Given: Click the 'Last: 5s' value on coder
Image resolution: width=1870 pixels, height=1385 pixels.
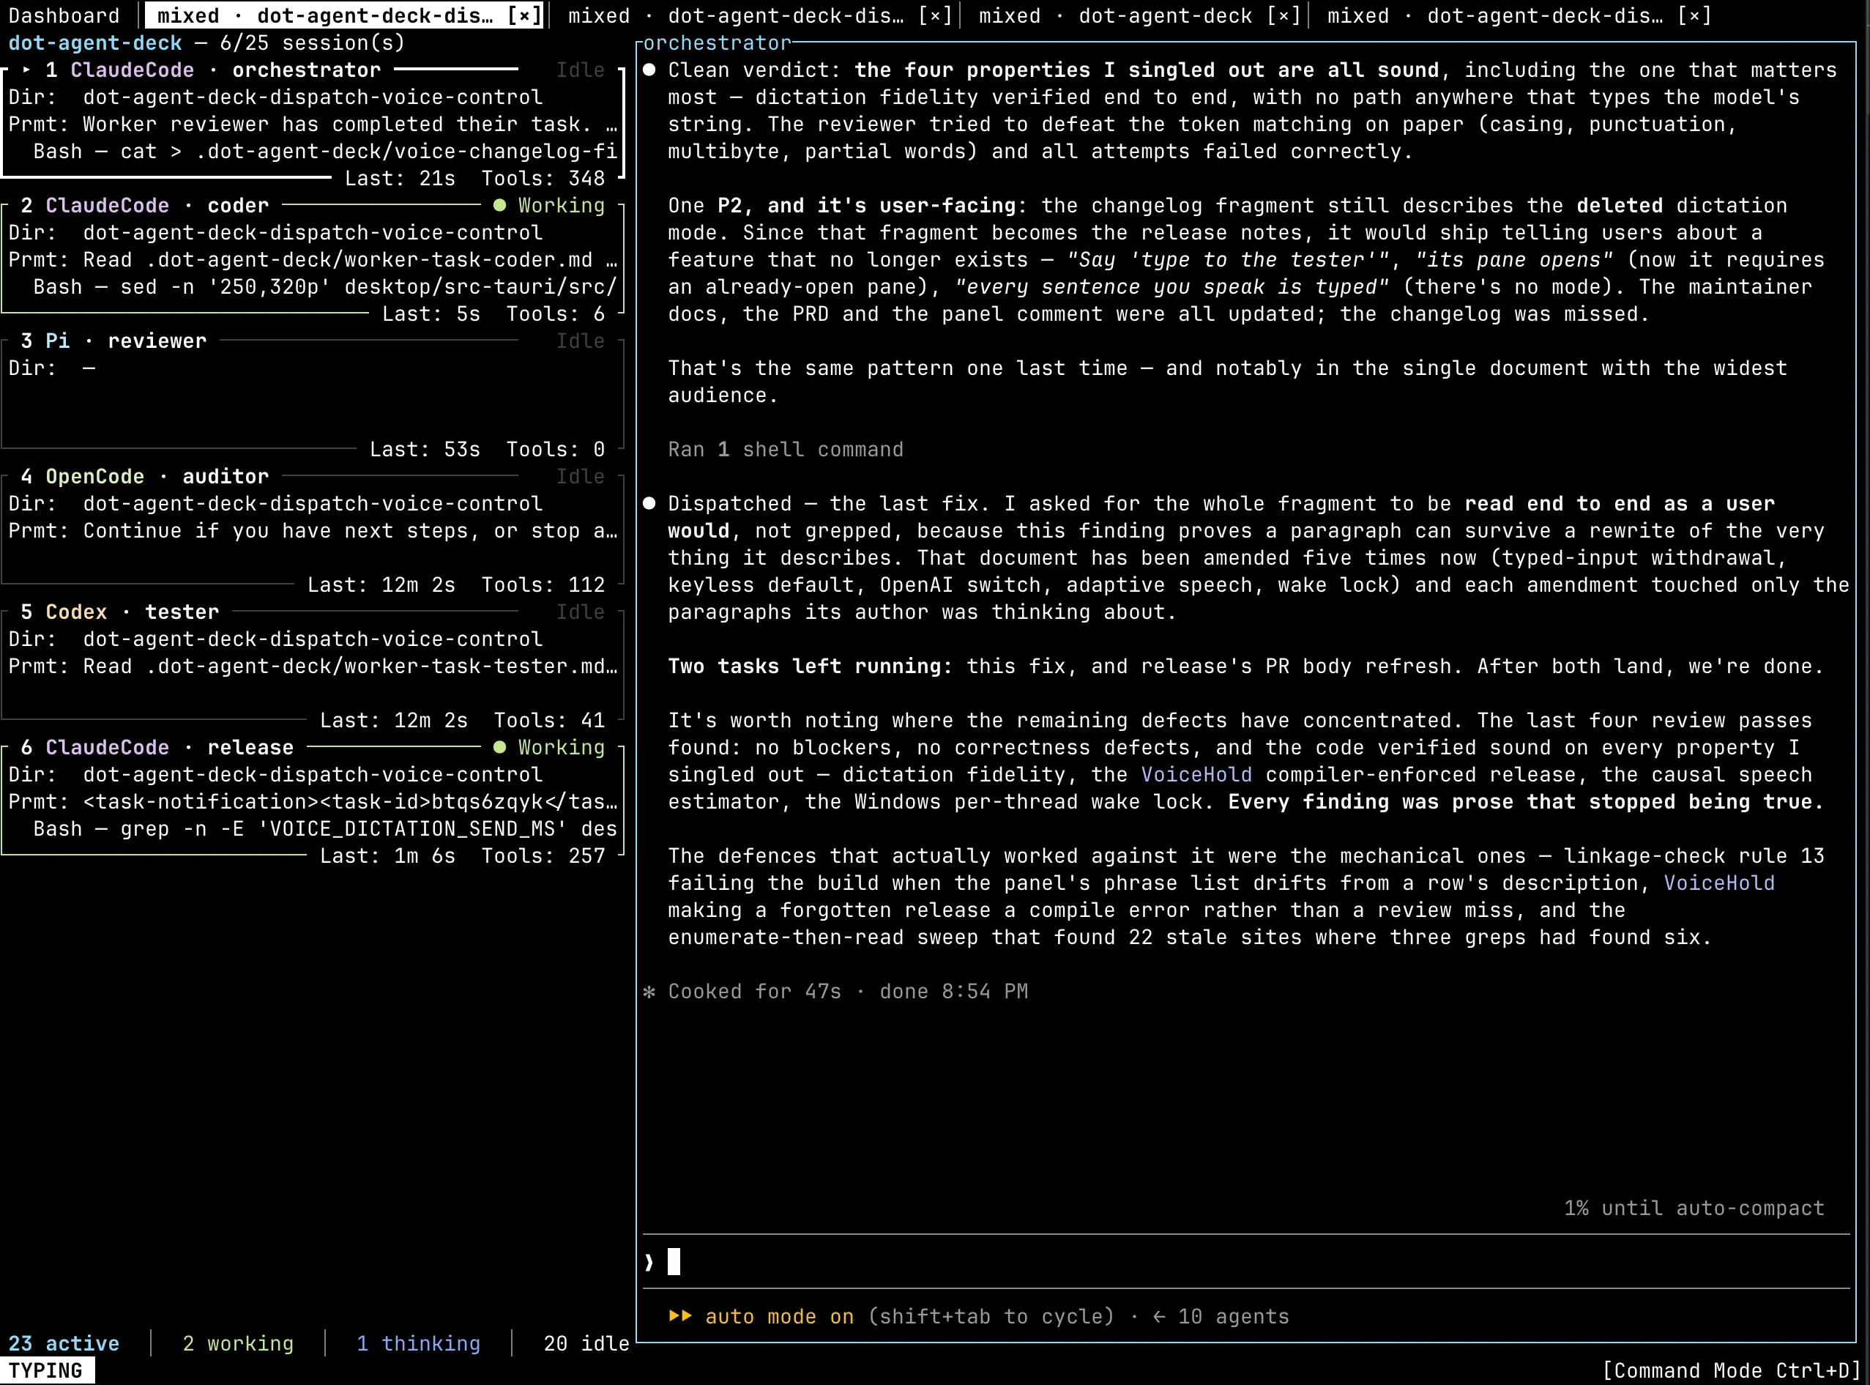Looking at the screenshot, I should (x=431, y=313).
